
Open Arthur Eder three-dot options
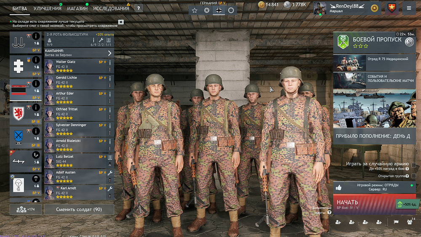[x=110, y=101]
